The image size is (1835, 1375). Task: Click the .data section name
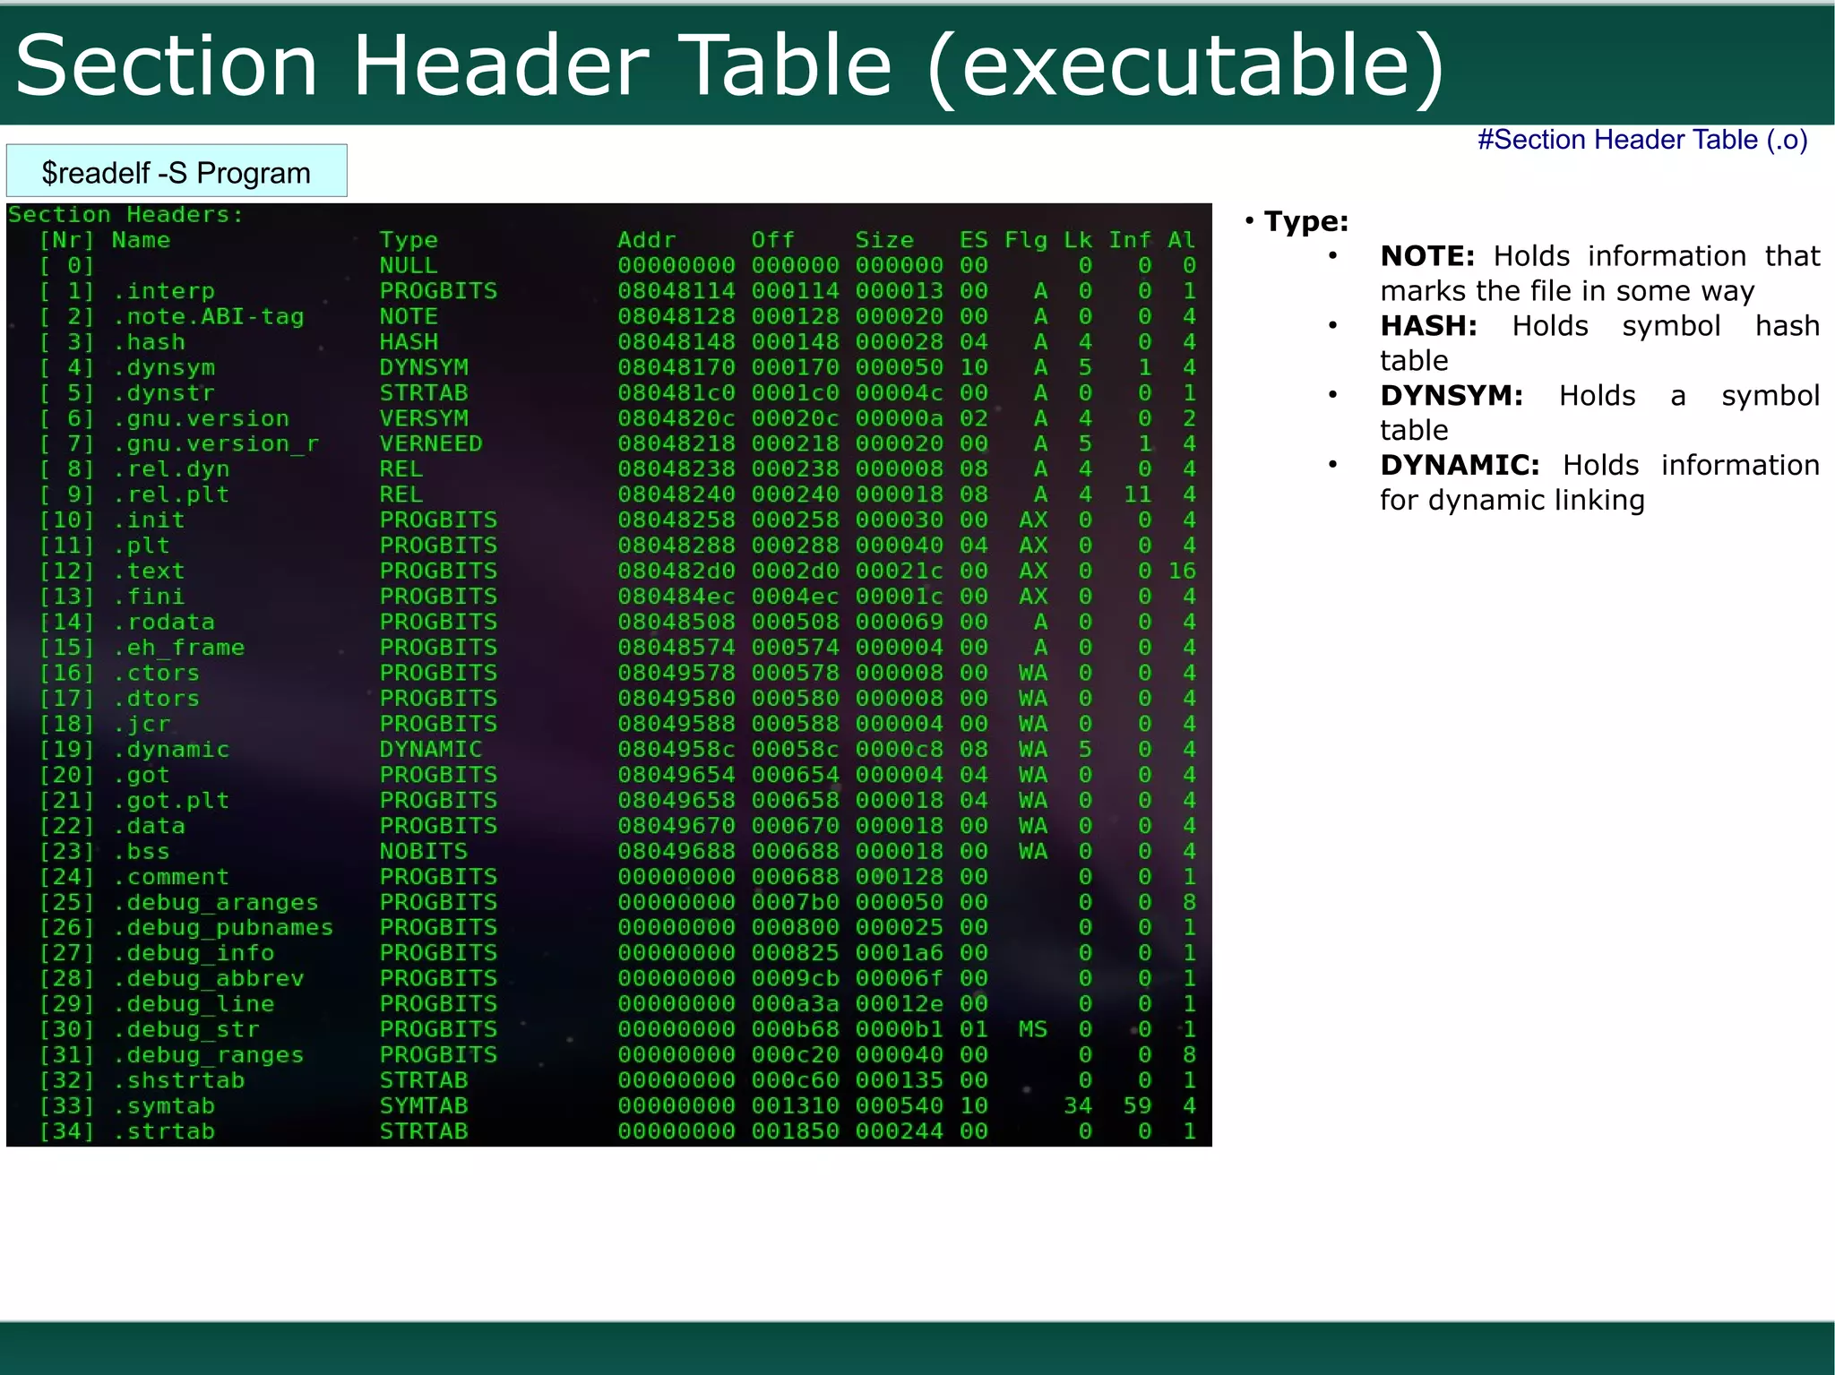tap(150, 826)
